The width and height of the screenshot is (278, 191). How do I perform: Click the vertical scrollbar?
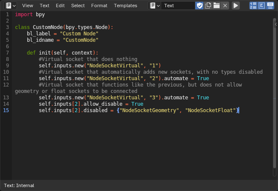coord(275,93)
